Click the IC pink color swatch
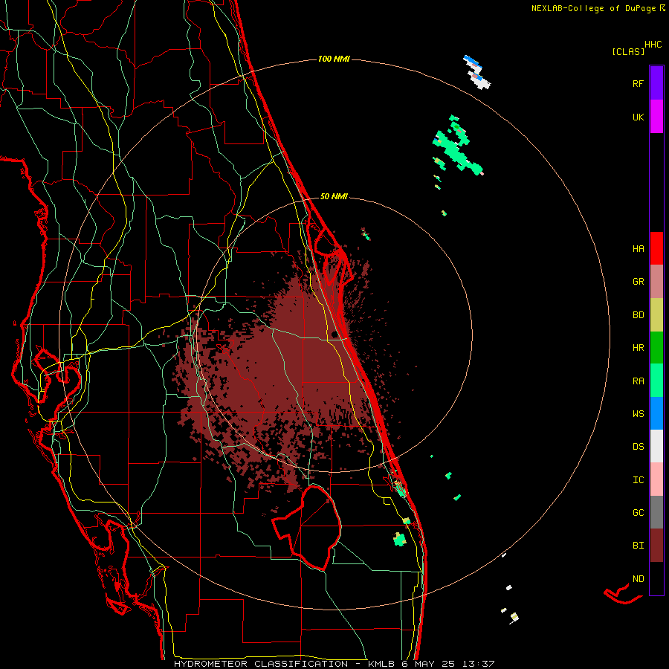Viewport: 669px width, 669px height. (x=656, y=479)
